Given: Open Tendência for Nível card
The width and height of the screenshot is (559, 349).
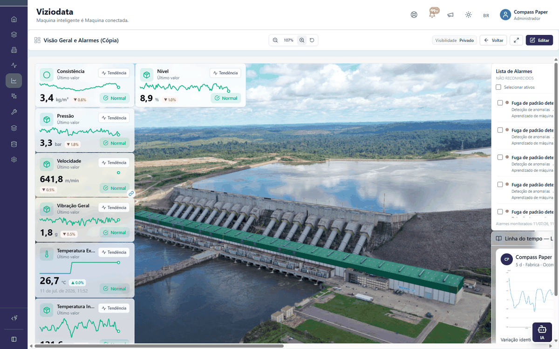Looking at the screenshot, I should [225, 73].
